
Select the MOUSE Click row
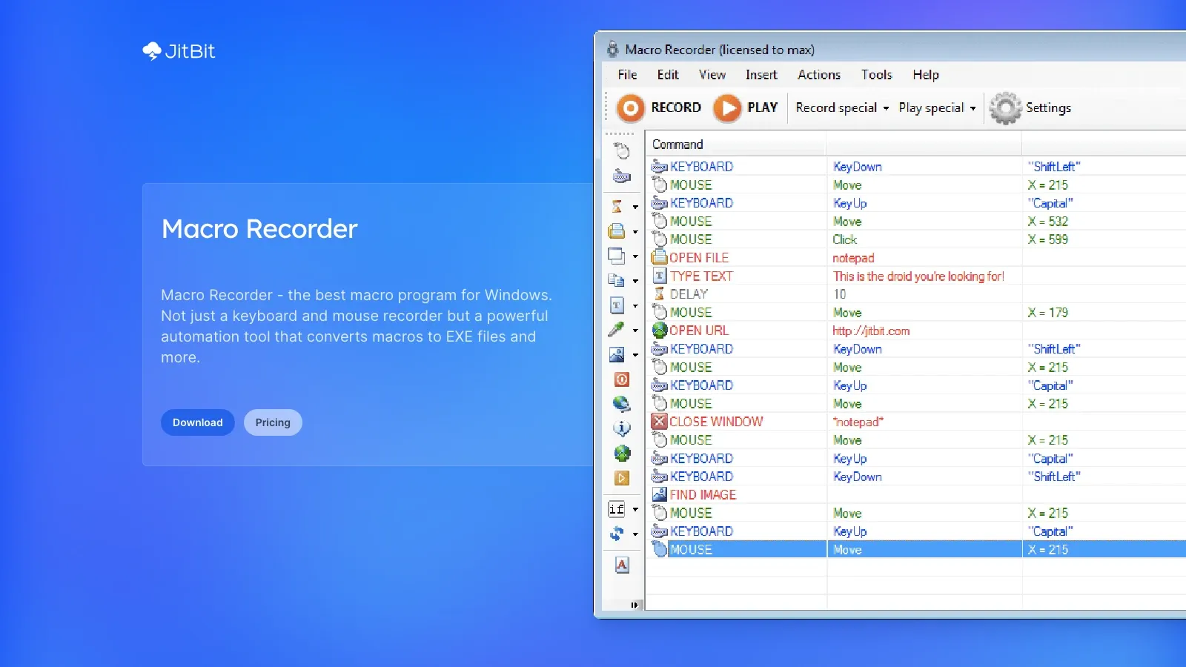point(916,239)
